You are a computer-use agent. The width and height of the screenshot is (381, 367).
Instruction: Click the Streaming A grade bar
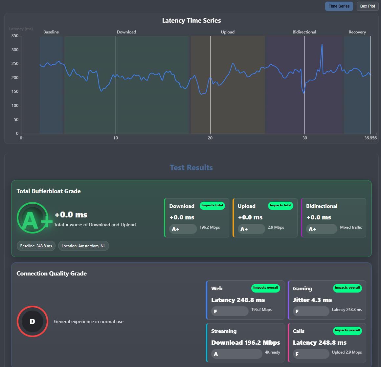coord(237,354)
